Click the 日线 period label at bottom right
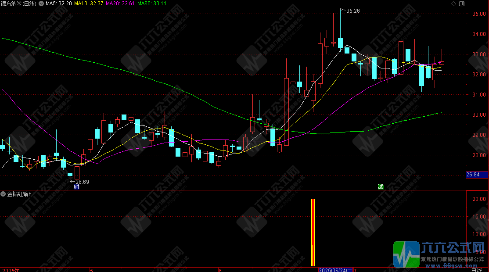489x272 pixels. [476, 269]
